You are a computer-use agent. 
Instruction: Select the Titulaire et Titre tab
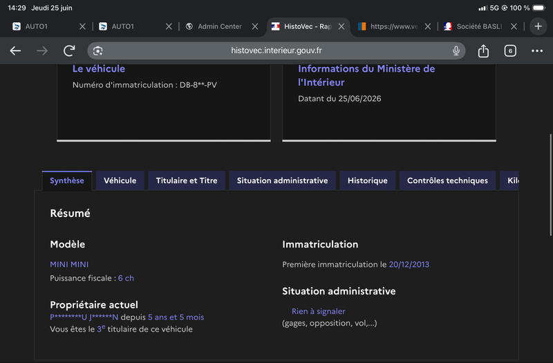(x=187, y=180)
